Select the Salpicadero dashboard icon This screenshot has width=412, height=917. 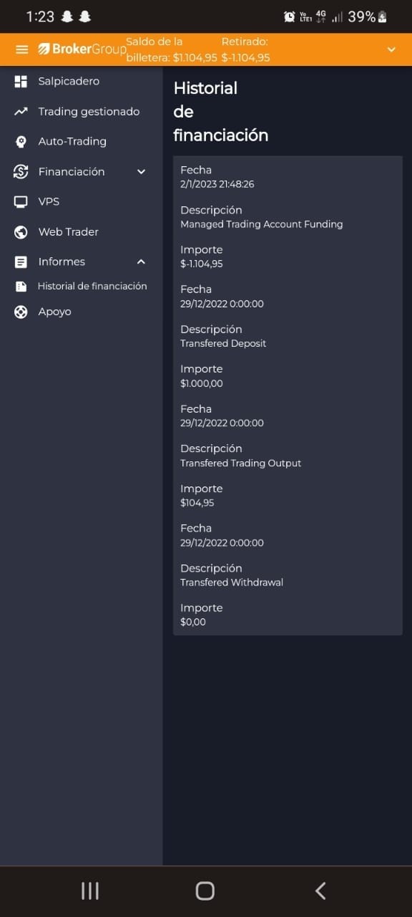pos(21,82)
